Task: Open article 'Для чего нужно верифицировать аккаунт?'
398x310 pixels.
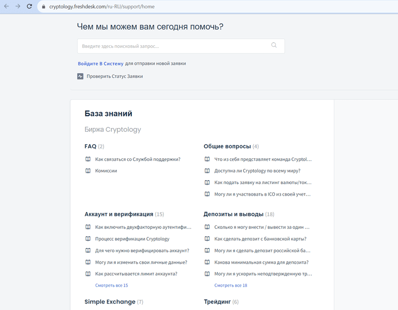Action: click(142, 251)
